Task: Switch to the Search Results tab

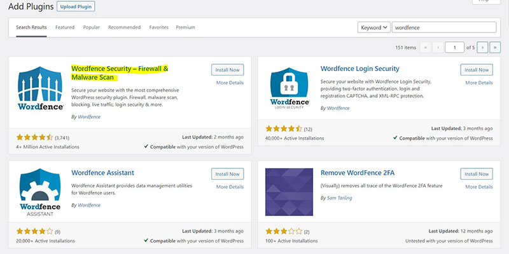Action: click(31, 27)
